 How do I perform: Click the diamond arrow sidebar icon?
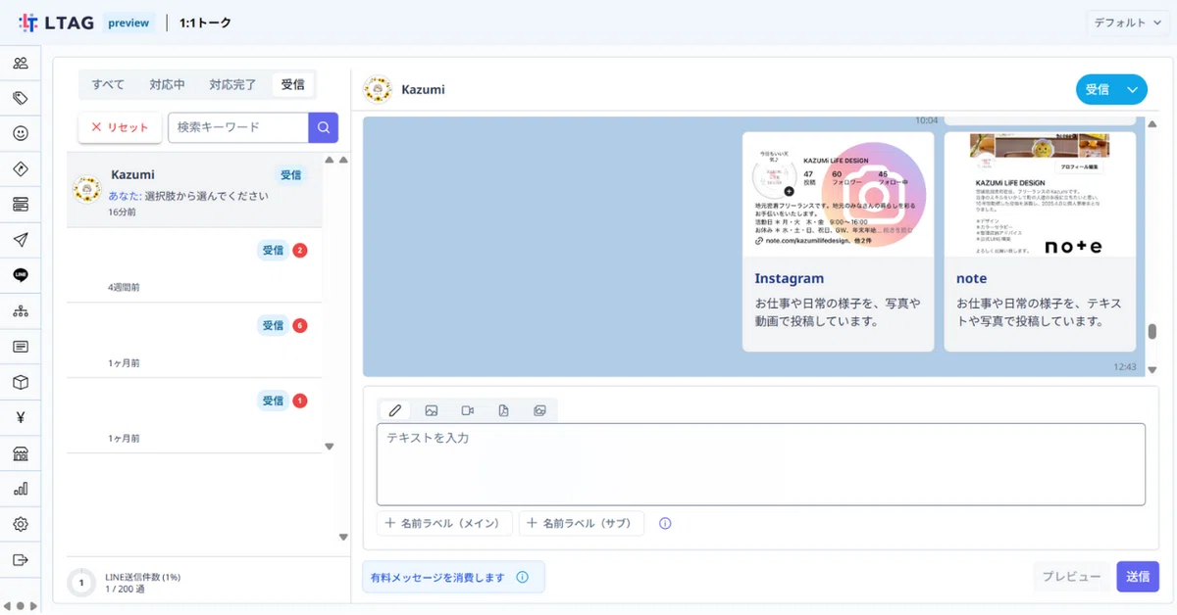[21, 169]
